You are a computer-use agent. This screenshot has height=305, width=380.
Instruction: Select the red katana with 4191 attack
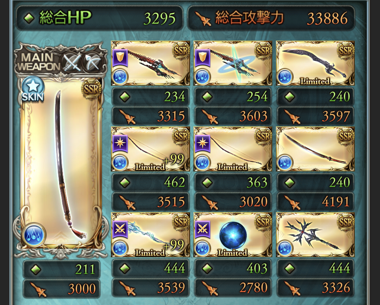315,149
